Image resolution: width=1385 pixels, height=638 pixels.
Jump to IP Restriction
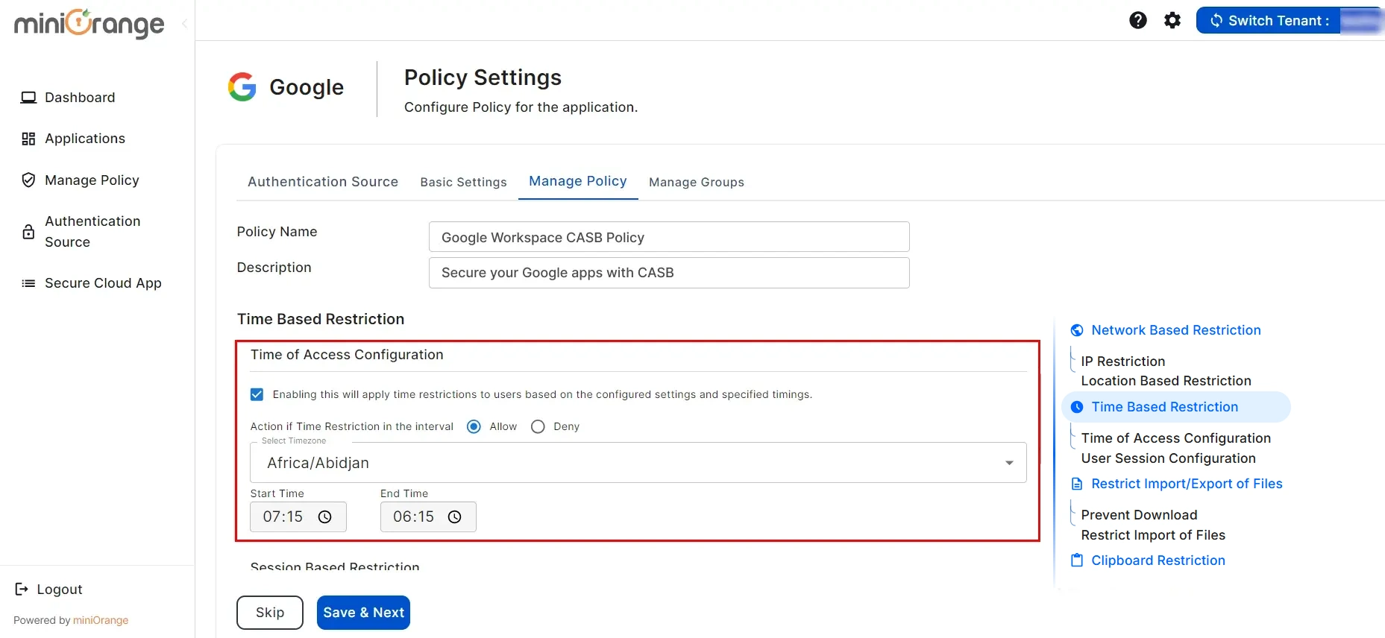pyautogui.click(x=1123, y=361)
